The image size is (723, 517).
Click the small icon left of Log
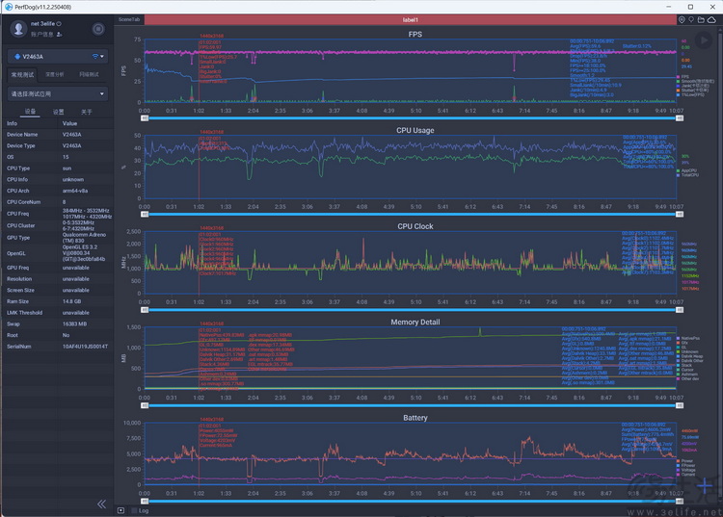pyautogui.click(x=120, y=510)
